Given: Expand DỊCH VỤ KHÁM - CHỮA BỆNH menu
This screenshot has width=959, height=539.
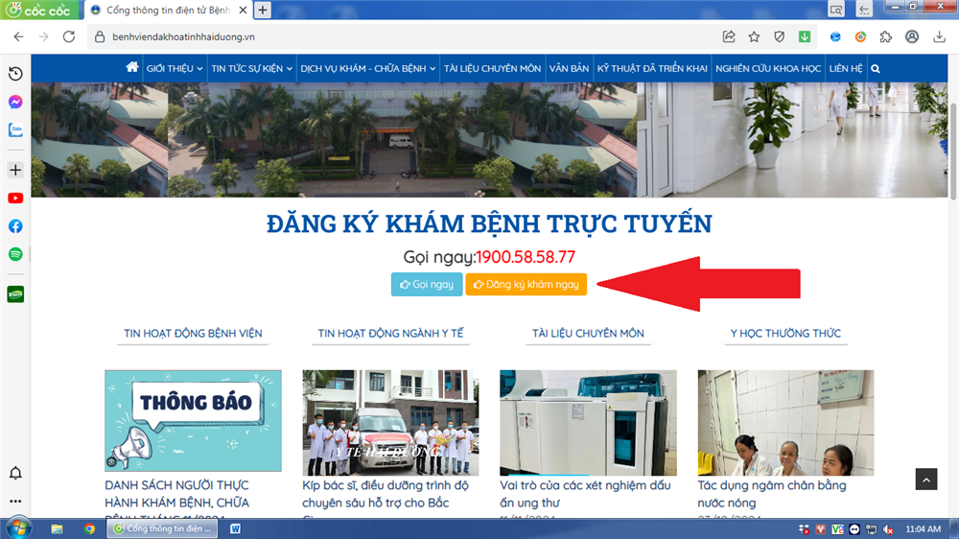Looking at the screenshot, I should click(367, 69).
